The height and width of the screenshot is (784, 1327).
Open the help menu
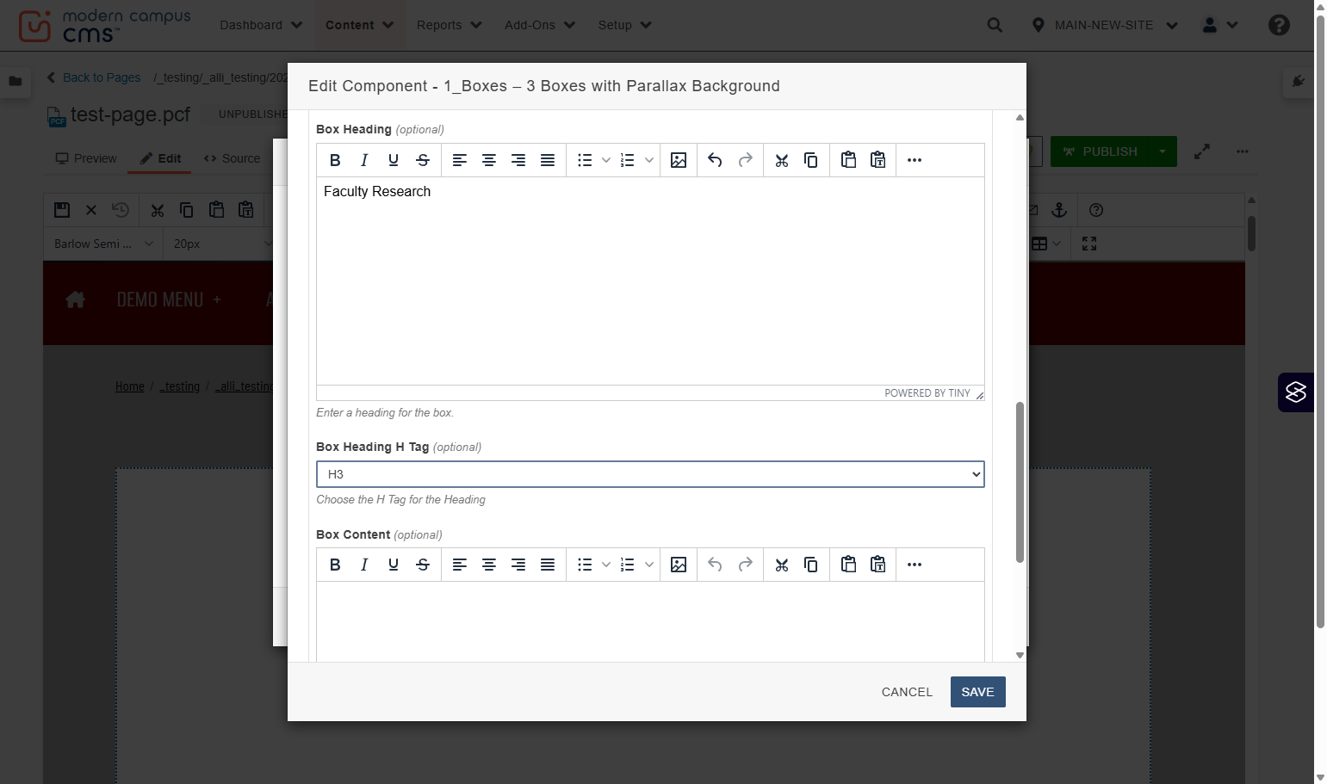coord(1279,25)
